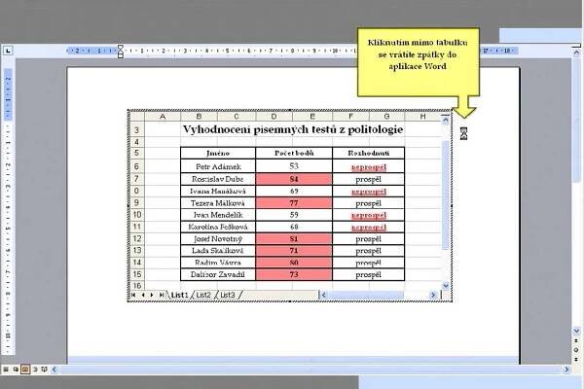Viewport: 584px width, 389px height.
Task: Switch to Normal view icon in status bar
Action: click(x=5, y=371)
